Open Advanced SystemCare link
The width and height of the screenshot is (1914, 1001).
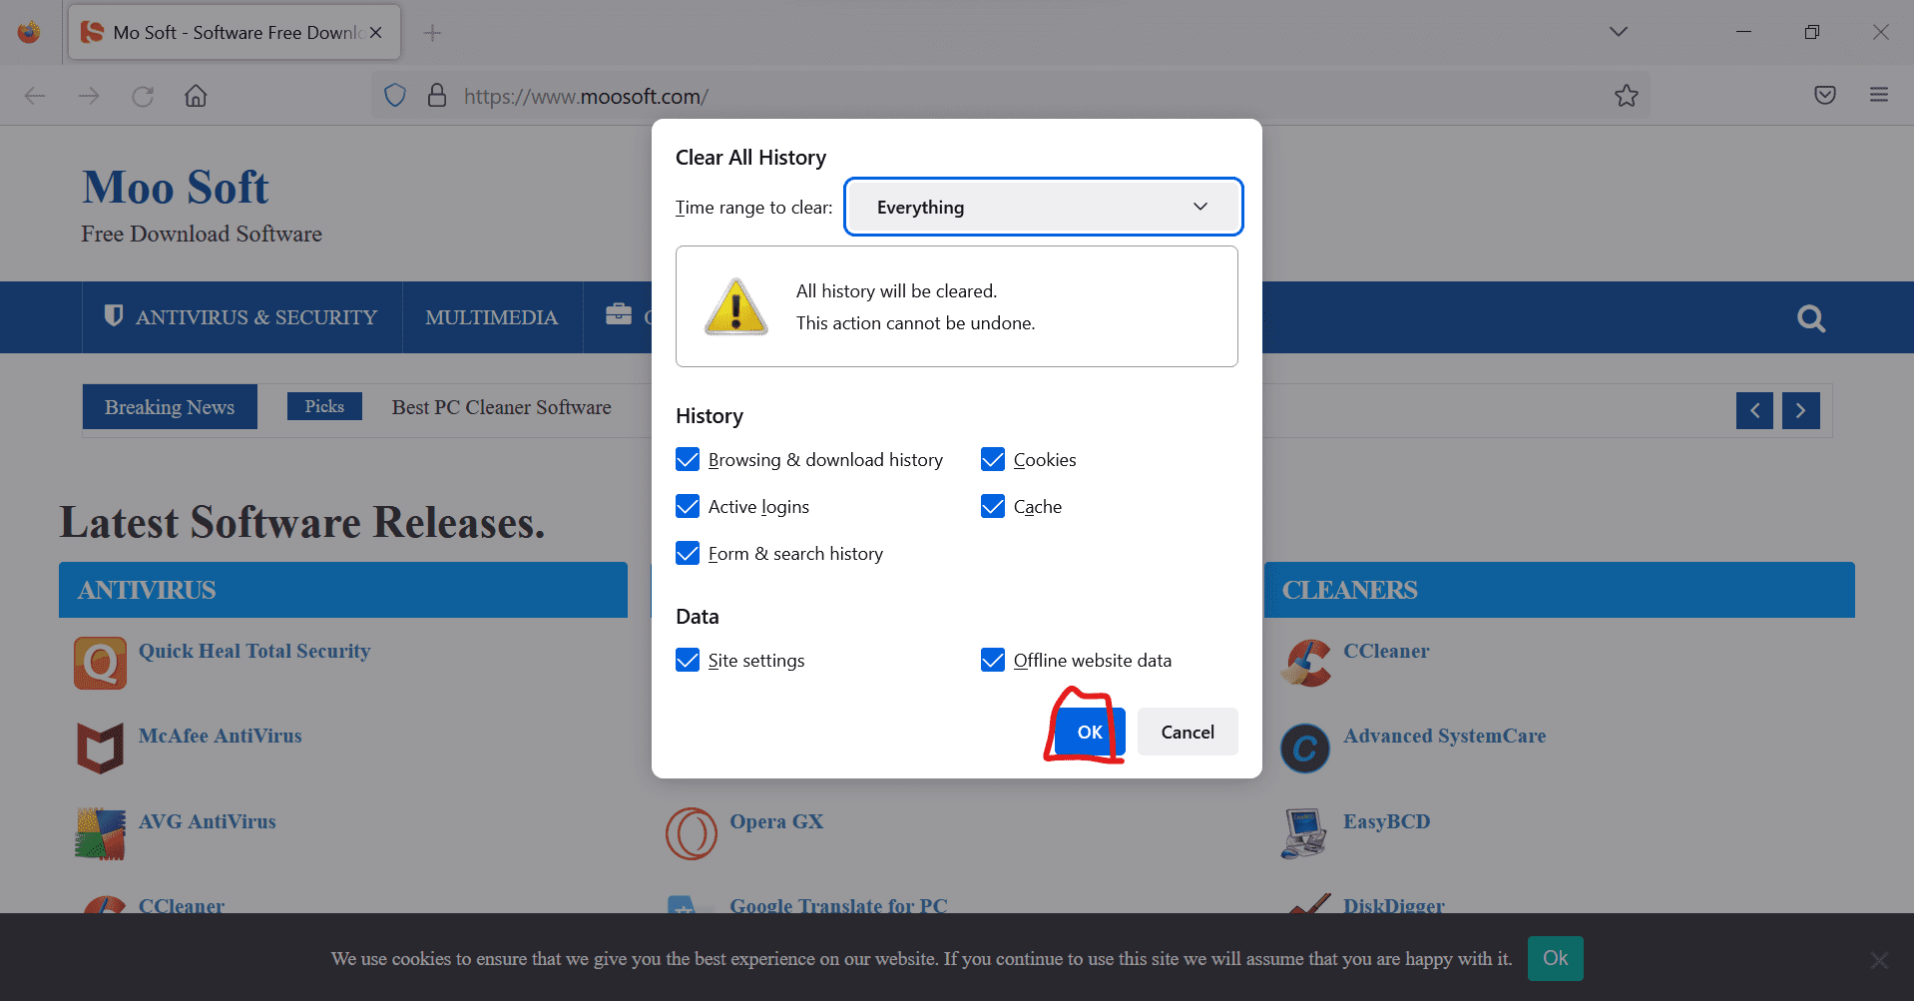[1445, 736]
